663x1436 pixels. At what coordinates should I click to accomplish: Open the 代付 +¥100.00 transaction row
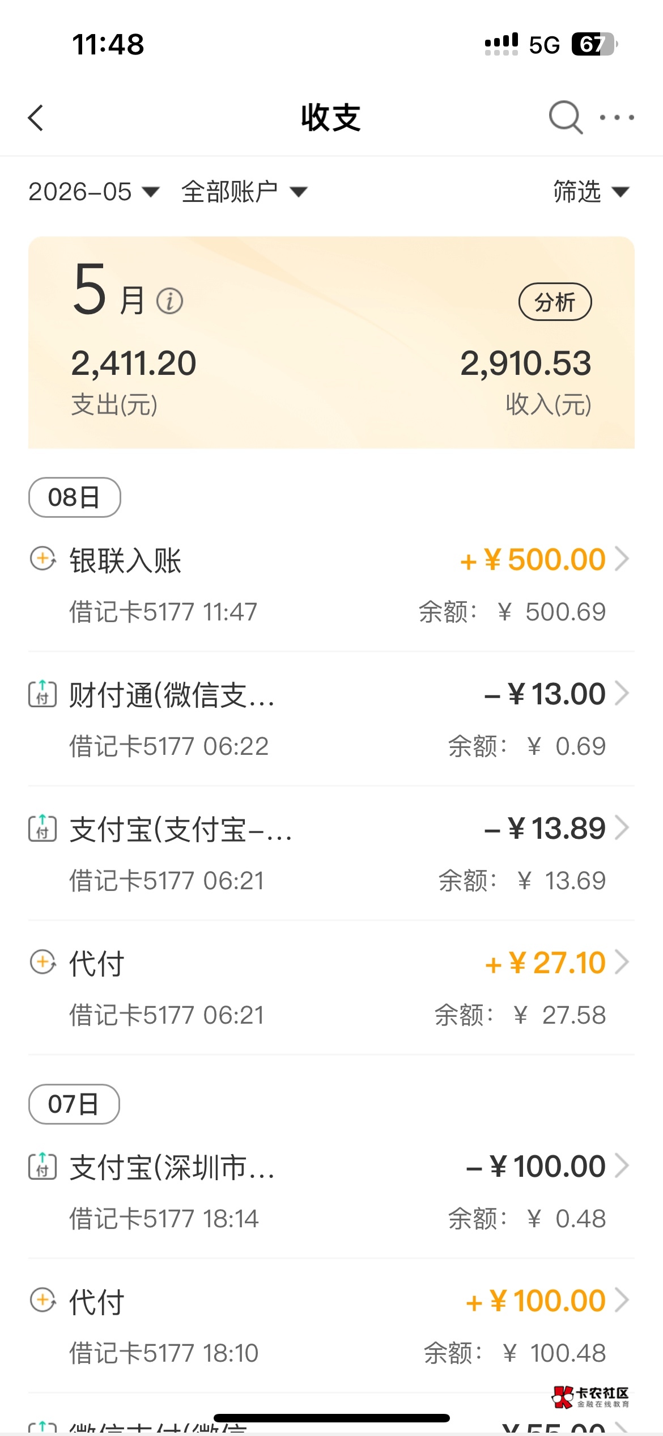click(331, 1326)
